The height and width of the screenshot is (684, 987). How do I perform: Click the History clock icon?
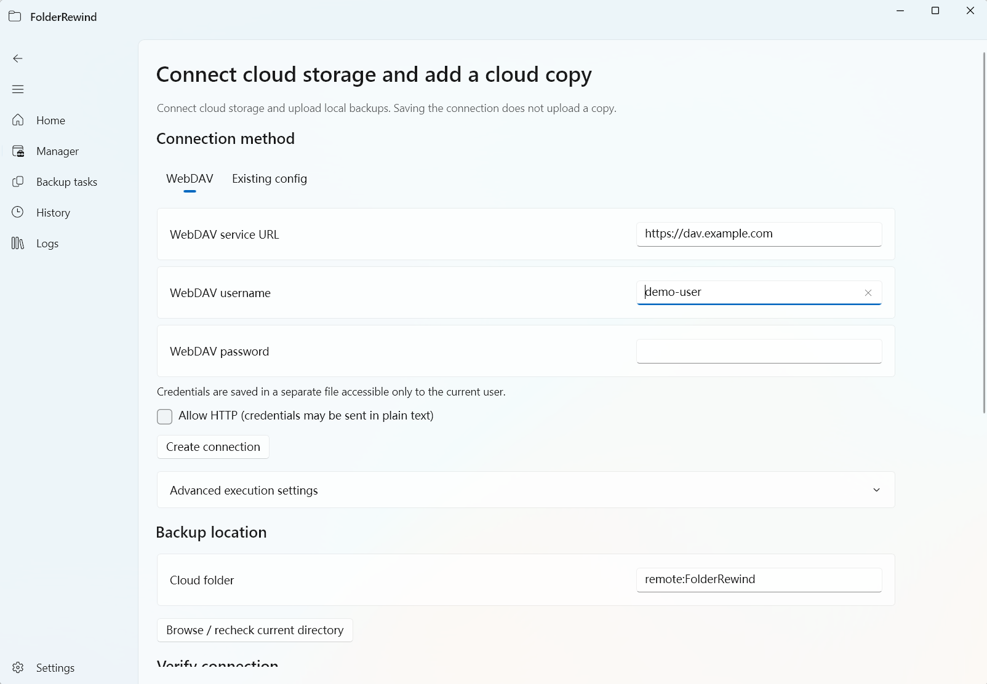[x=18, y=212]
